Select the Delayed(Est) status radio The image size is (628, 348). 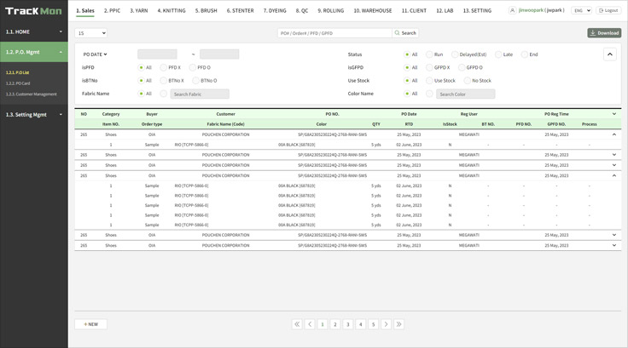point(455,54)
